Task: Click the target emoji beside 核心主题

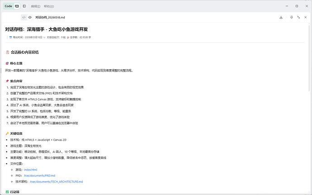Action: pos(7,63)
